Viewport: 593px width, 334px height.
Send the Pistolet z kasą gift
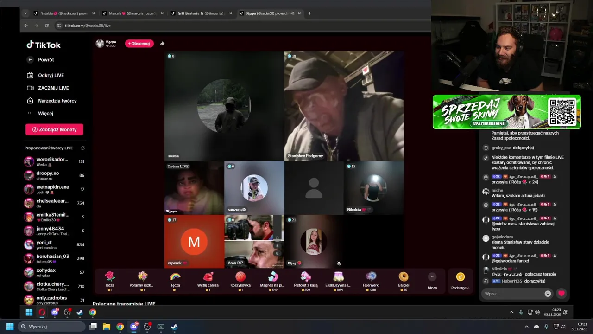tap(306, 281)
